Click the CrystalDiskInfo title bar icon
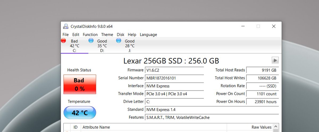The width and height of the screenshot is (319, 132). (x=66, y=26)
